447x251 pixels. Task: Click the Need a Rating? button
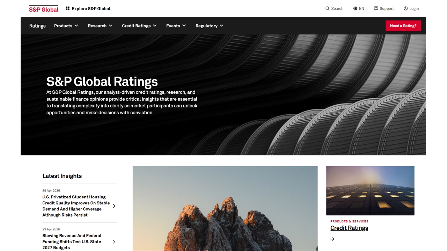point(403,26)
